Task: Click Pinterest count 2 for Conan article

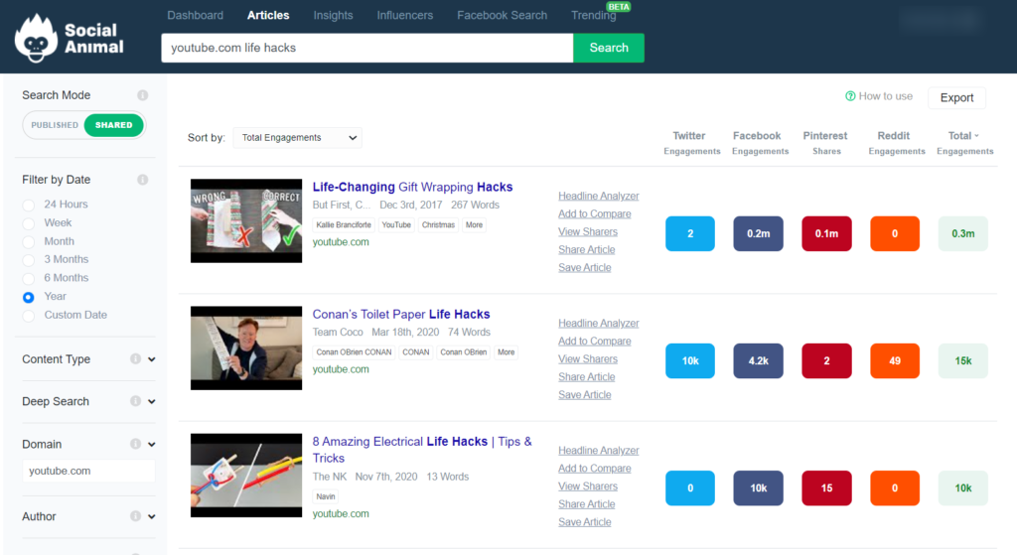Action: pyautogui.click(x=826, y=360)
